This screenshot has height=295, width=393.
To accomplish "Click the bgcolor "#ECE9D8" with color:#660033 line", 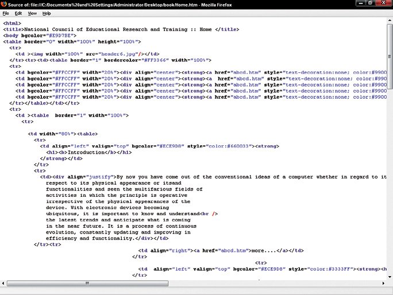I will (159, 146).
